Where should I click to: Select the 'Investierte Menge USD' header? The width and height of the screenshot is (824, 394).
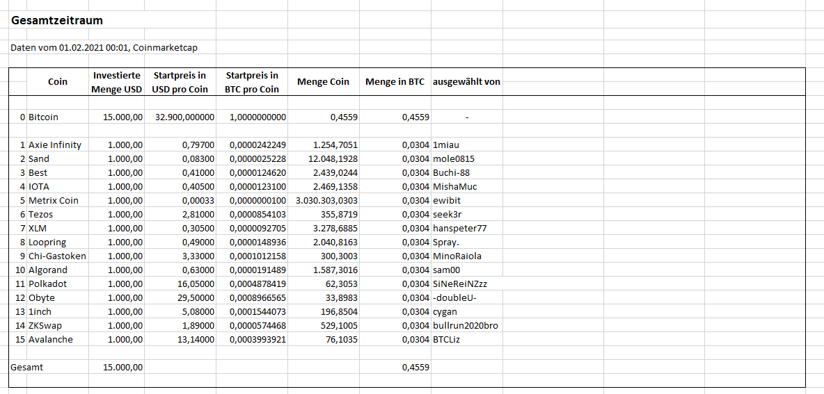[117, 82]
